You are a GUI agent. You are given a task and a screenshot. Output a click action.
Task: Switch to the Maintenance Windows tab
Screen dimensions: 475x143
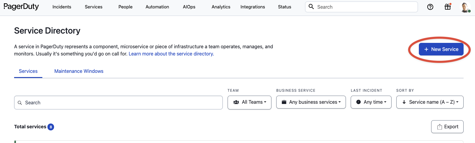click(x=79, y=71)
